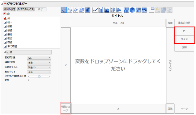Click the グループY drop zone
The height and width of the screenshot is (115, 196).
170,65
